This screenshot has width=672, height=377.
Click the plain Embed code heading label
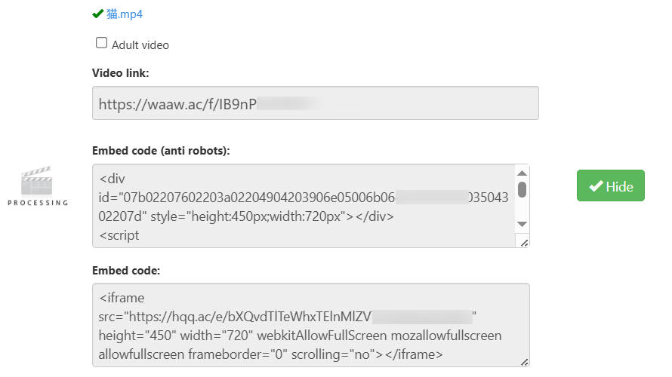125,270
